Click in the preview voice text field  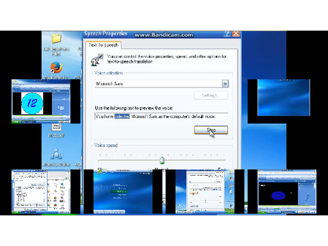click(x=161, y=116)
